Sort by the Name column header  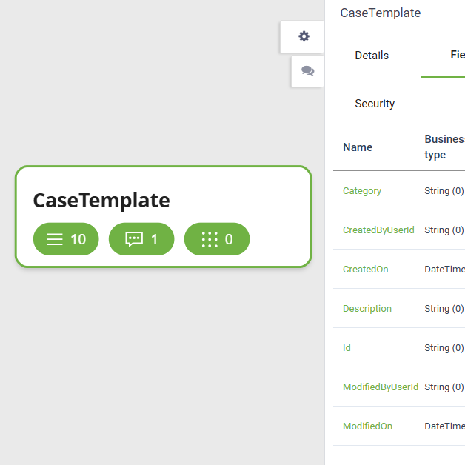[358, 147]
